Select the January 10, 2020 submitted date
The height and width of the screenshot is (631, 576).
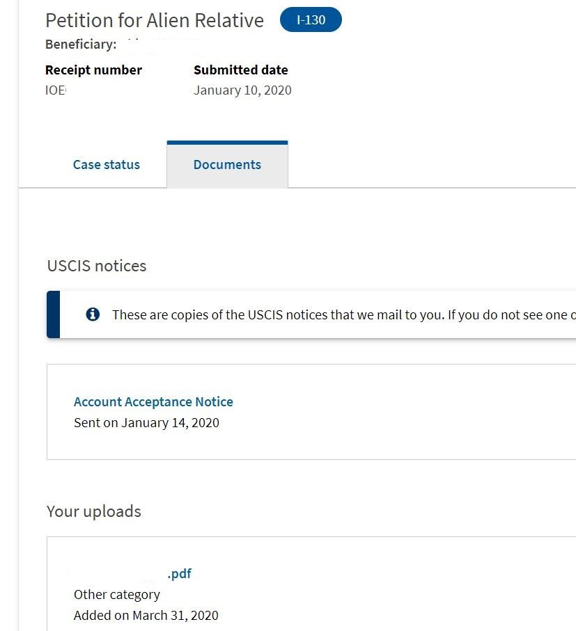tap(242, 90)
